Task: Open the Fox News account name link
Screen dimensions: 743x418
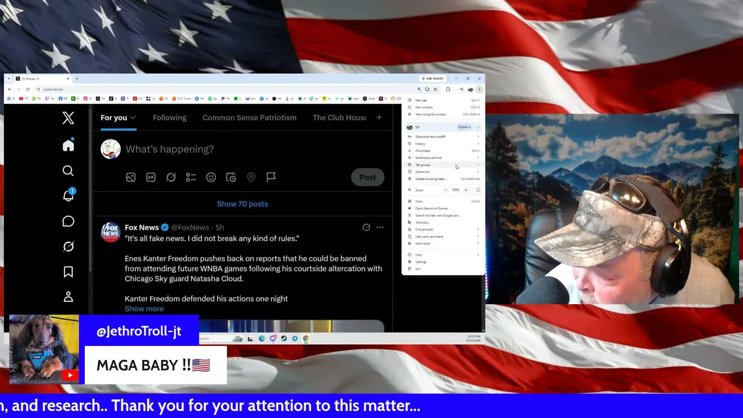Action: (x=142, y=228)
